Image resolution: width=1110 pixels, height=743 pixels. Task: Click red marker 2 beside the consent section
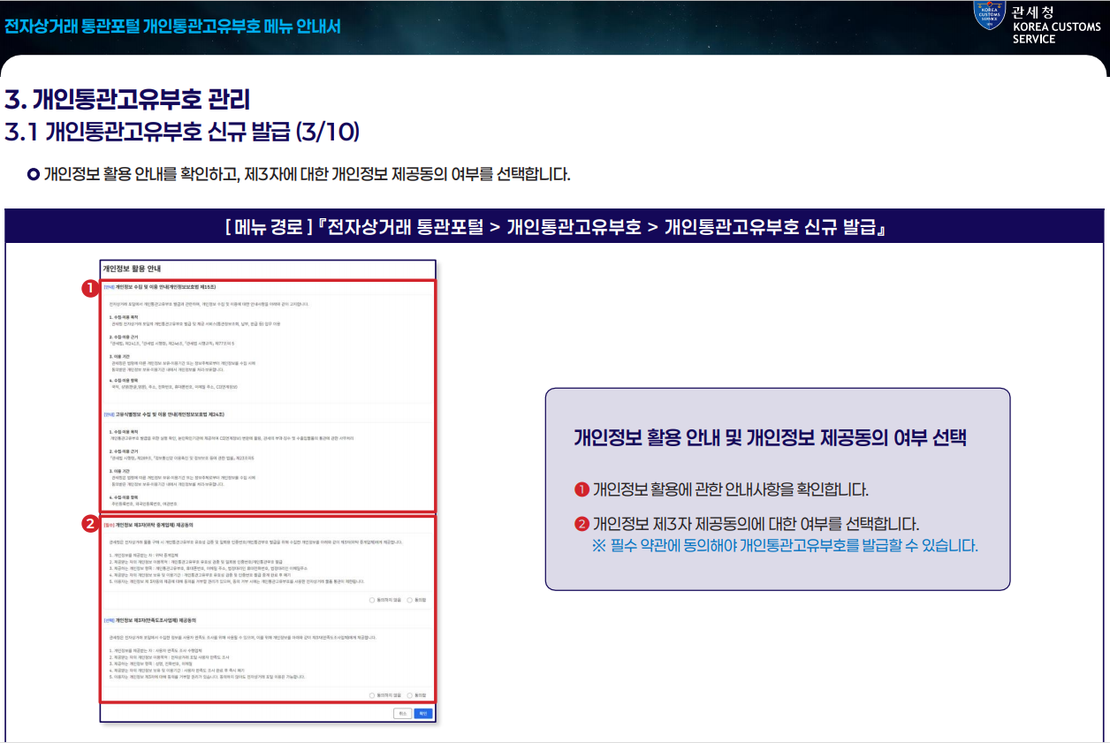point(88,524)
